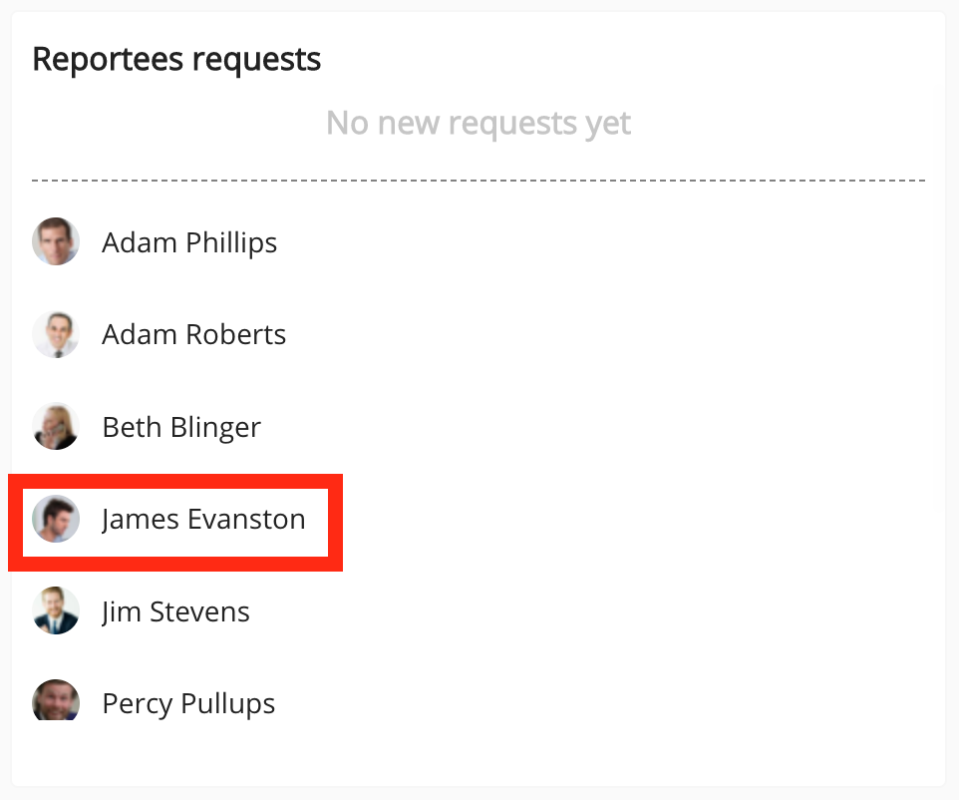Viewport: 959px width, 800px height.
Task: Click blank row area right of Beth Blinger
Action: pyautogui.click(x=598, y=427)
